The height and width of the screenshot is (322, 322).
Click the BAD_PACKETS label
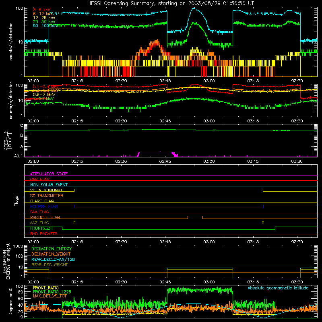[44, 233]
